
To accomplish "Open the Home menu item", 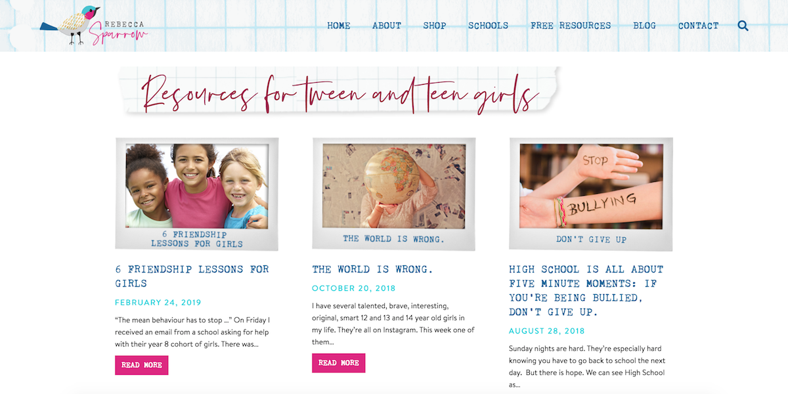I will pyautogui.click(x=339, y=26).
